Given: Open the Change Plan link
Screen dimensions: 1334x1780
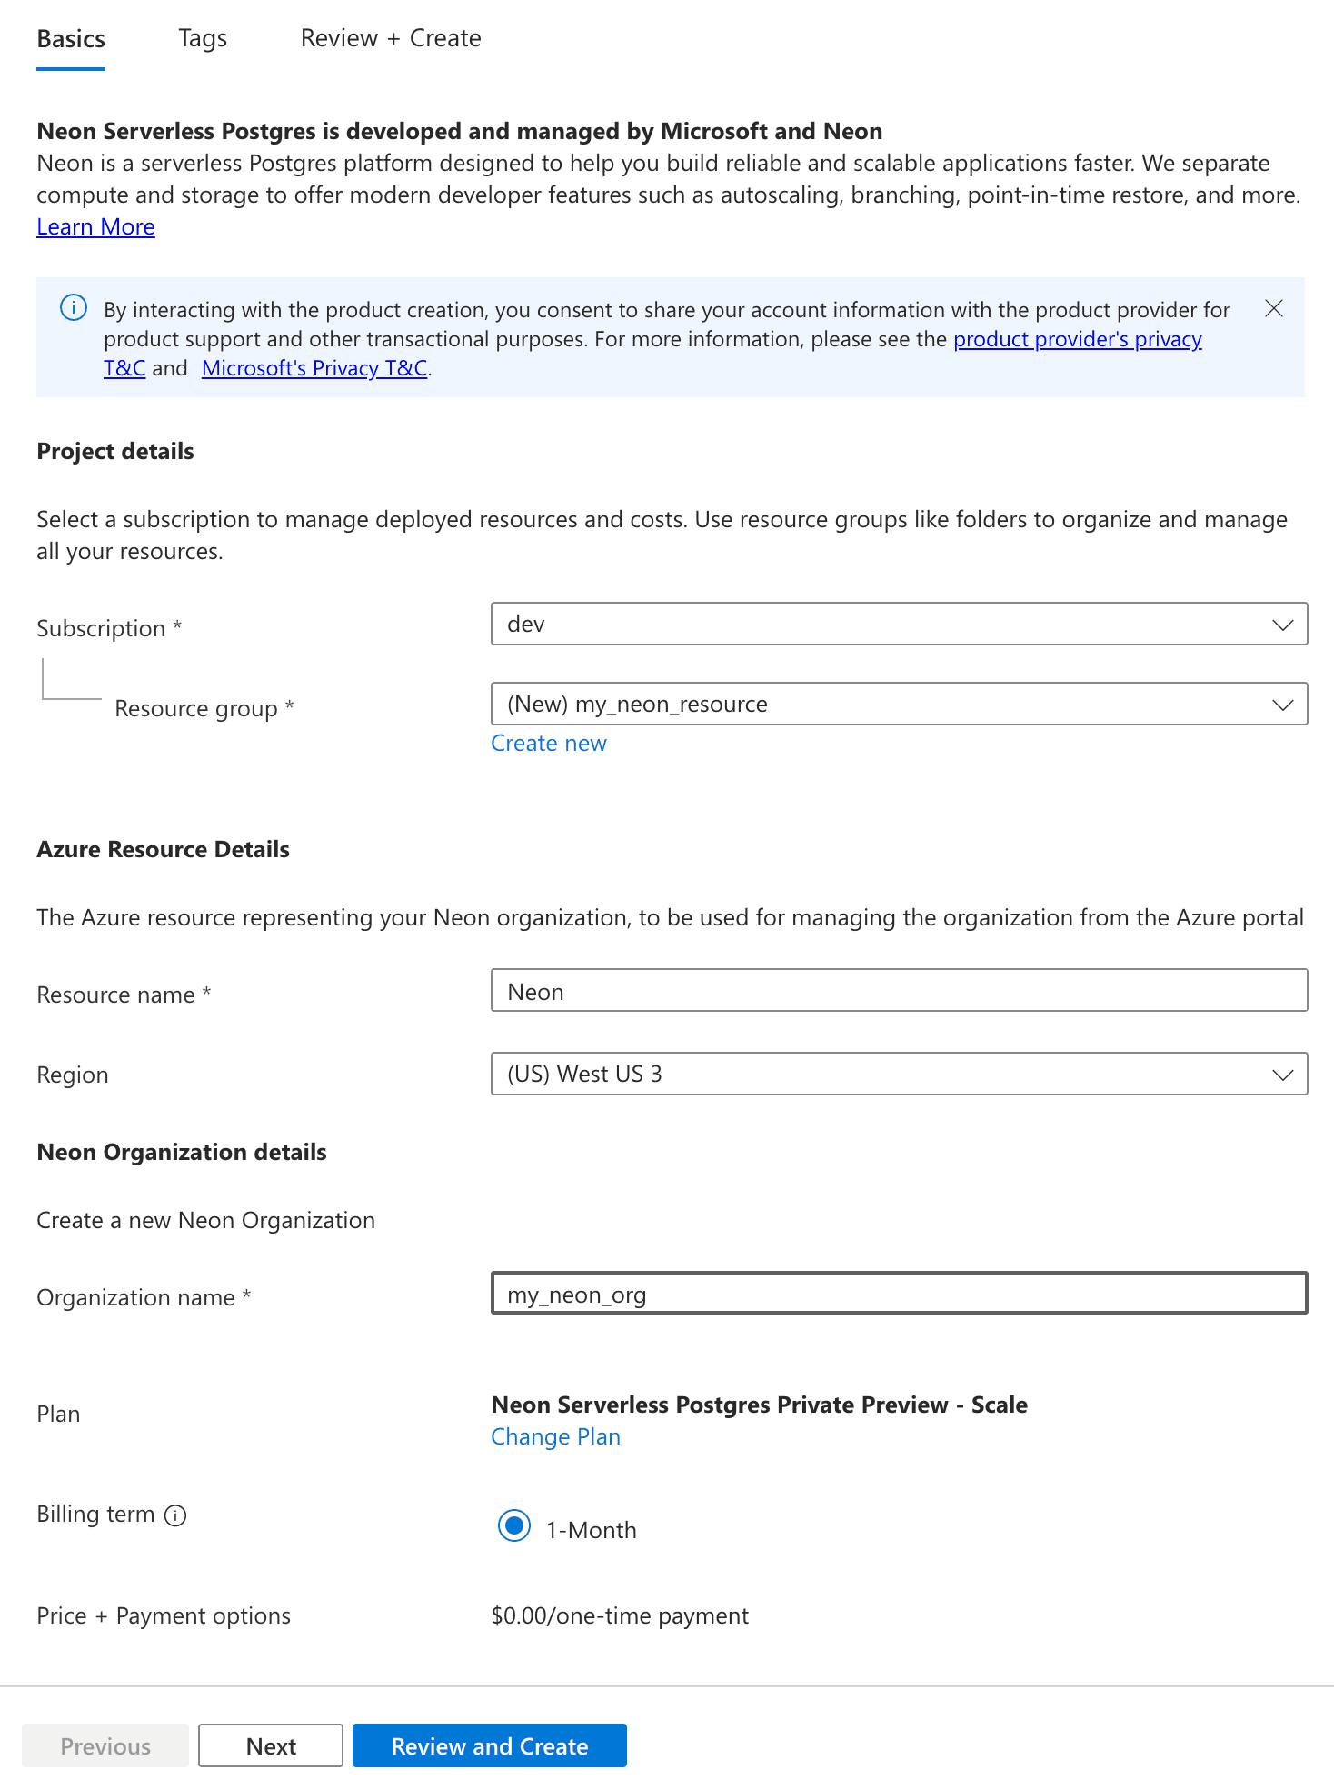Looking at the screenshot, I should [x=555, y=1436].
